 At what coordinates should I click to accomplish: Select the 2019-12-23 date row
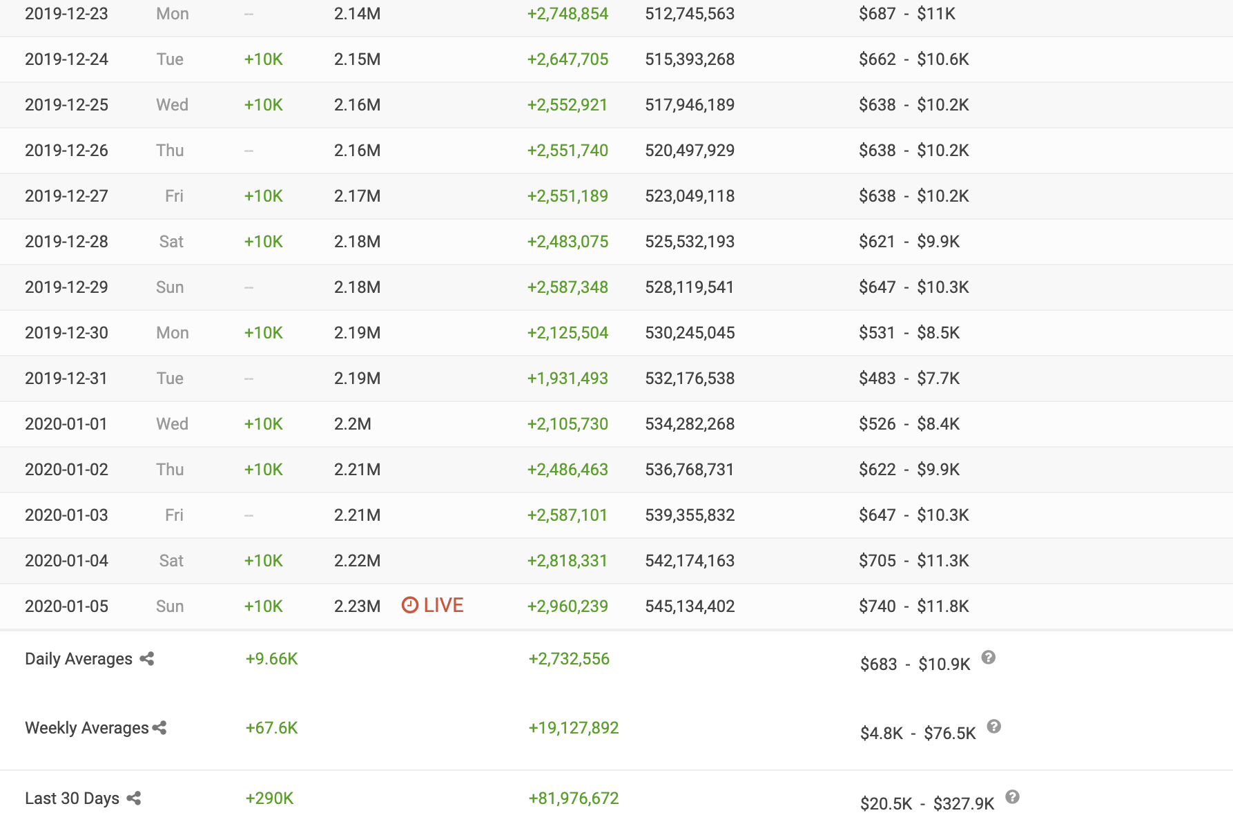coord(66,14)
